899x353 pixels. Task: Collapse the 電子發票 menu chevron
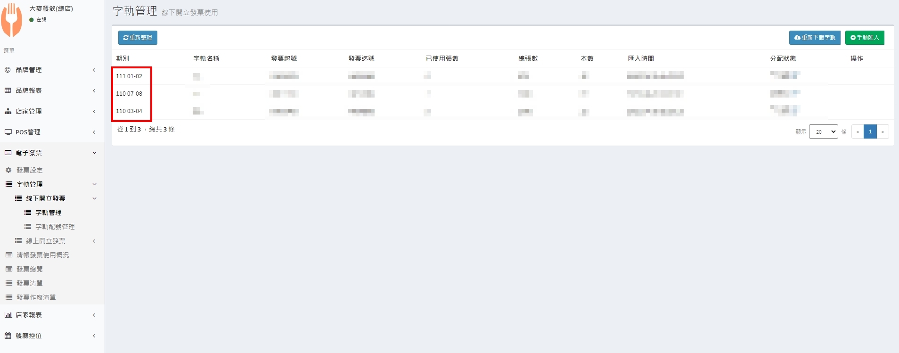tap(94, 153)
